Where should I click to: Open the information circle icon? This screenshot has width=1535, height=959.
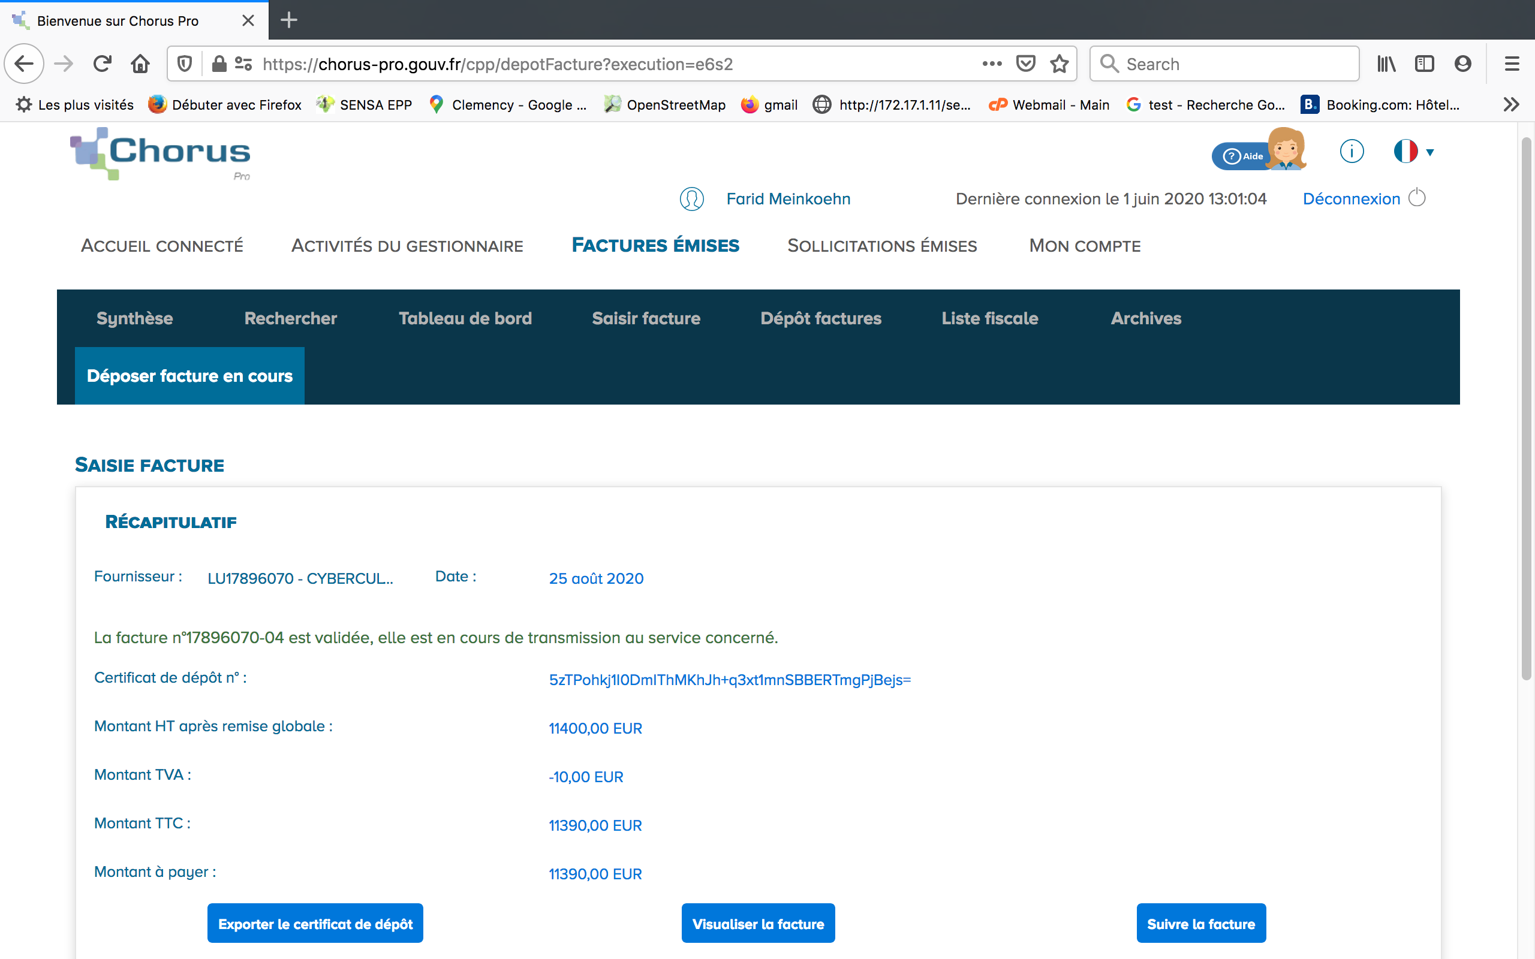1351,152
